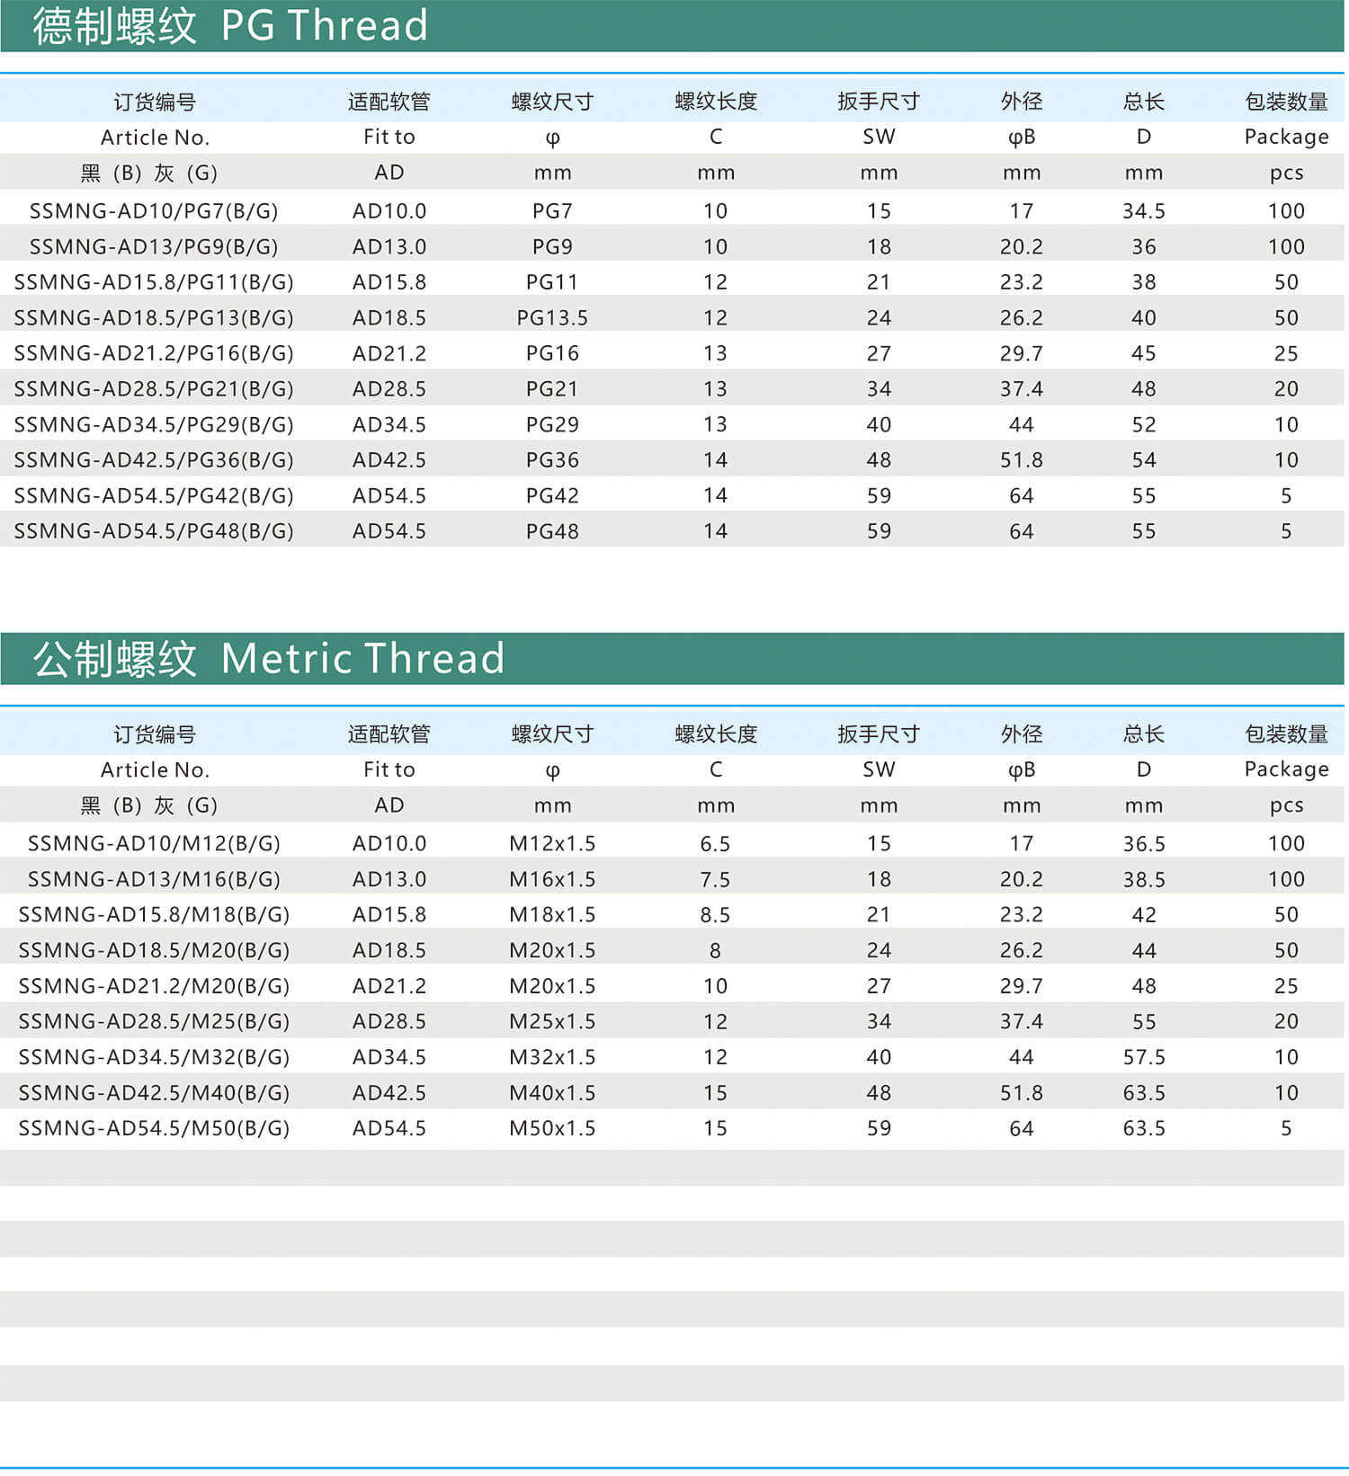
Task: Click the PG13.5 thread size cell
Action: [x=552, y=317]
